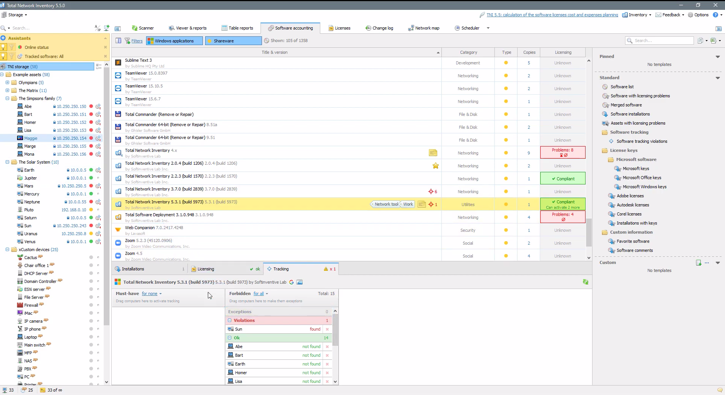The width and height of the screenshot is (725, 395).
Task: Expand the Olympians group
Action: coord(7,83)
